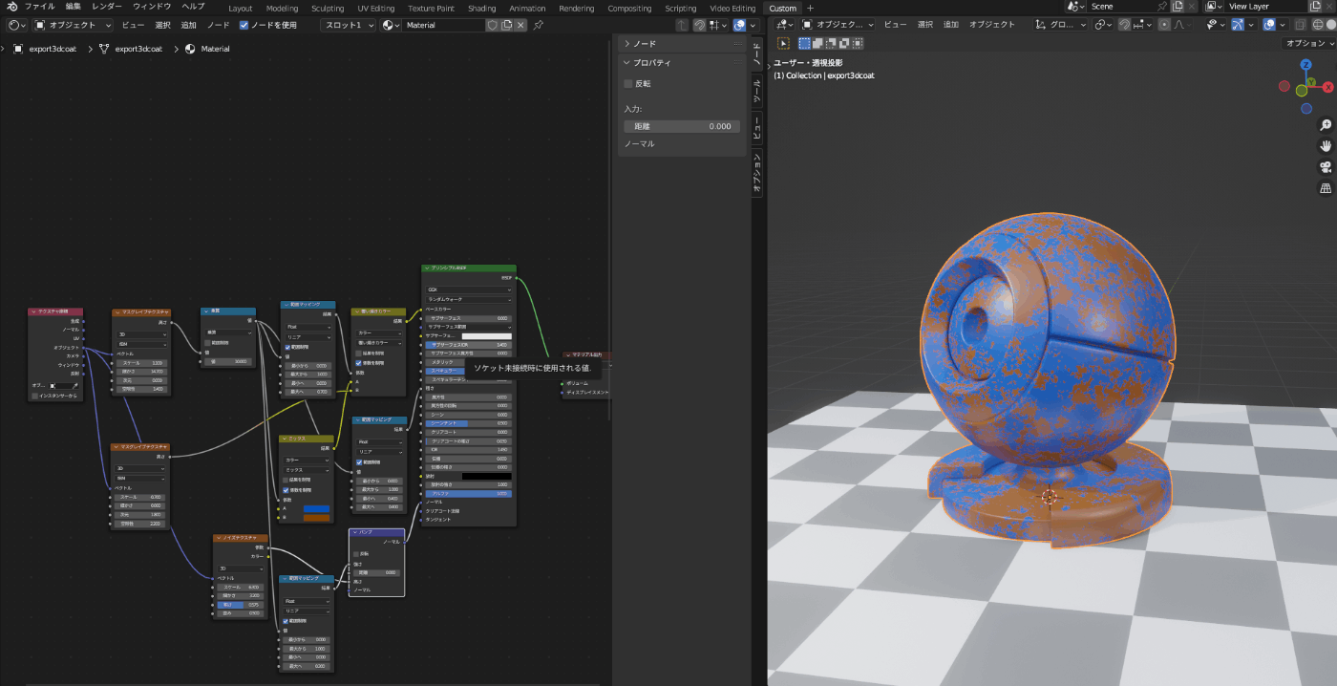Image resolution: width=1337 pixels, height=686 pixels.
Task: Duplicate the material with new-material icon
Action: tap(507, 25)
